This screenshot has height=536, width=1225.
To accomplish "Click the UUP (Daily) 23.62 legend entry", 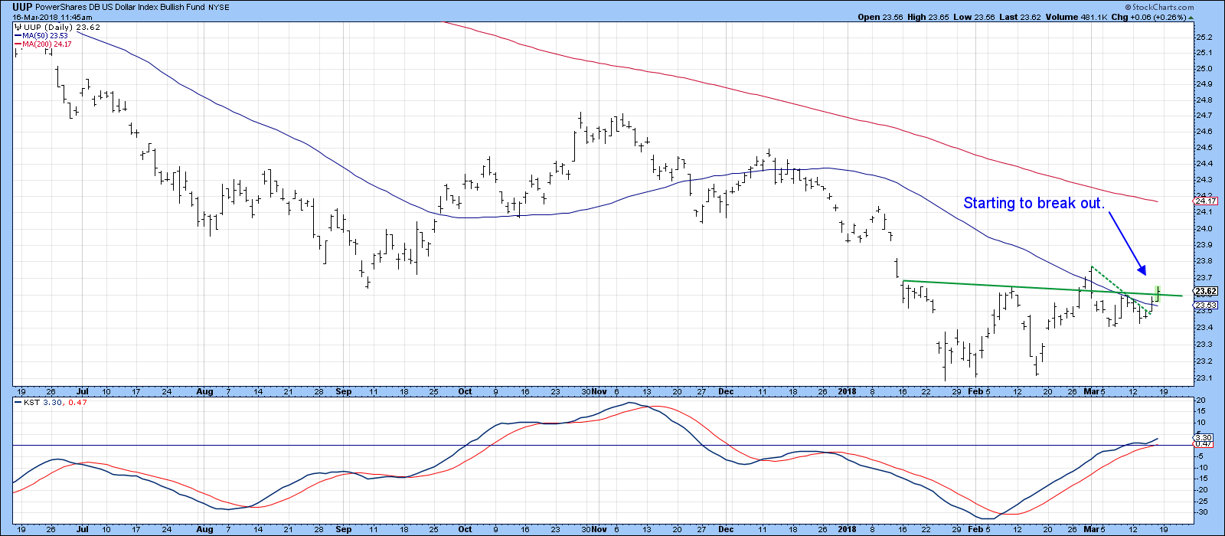I will (63, 27).
